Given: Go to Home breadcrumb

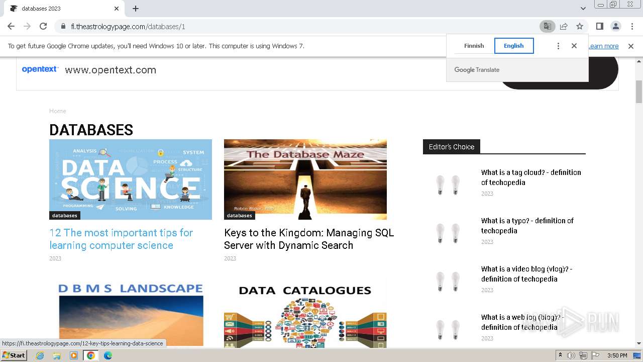Looking at the screenshot, I should 58,111.
